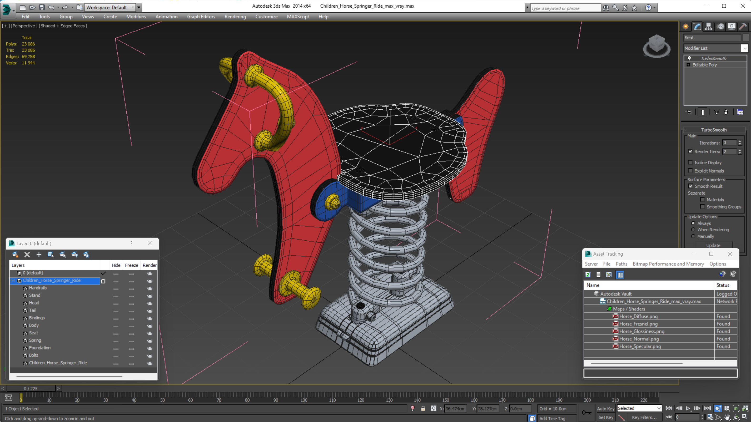
Task: Open the Hierarchy command panel tab
Action: (x=708, y=27)
